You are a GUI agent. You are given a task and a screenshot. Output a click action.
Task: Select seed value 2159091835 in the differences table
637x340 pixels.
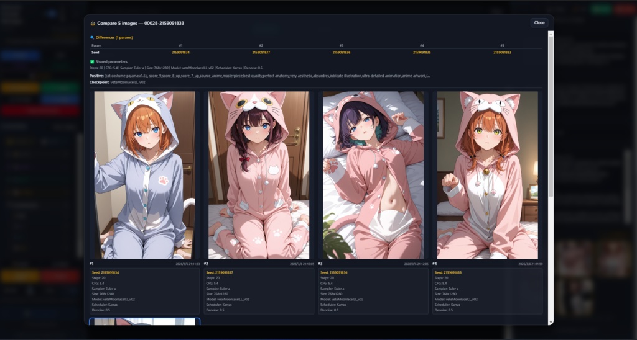(422, 52)
